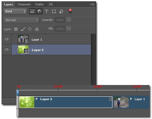The image size is (152, 119).
Task: Switch to the Channels tab
Action: 24,4
